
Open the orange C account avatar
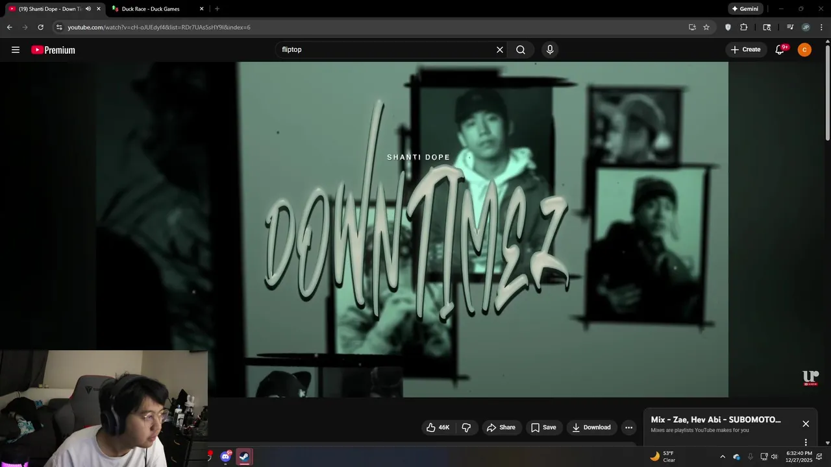(x=804, y=50)
